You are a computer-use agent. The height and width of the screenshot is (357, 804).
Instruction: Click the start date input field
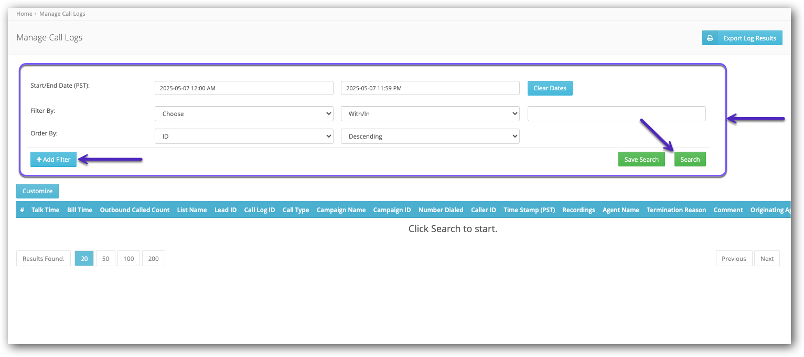(x=244, y=88)
